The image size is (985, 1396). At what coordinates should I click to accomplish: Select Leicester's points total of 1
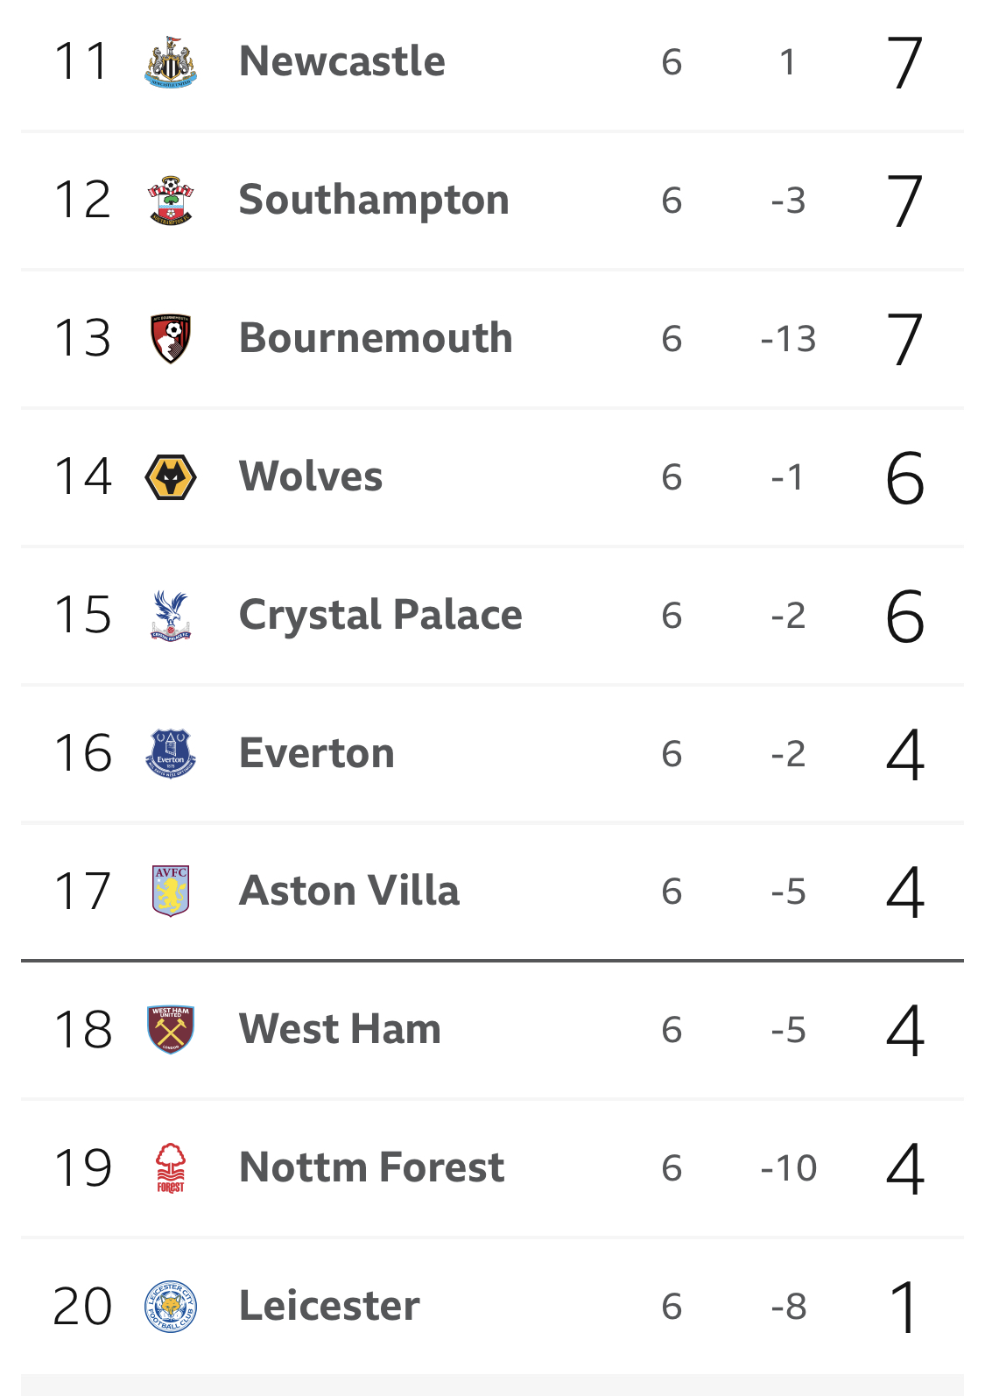tap(905, 1307)
